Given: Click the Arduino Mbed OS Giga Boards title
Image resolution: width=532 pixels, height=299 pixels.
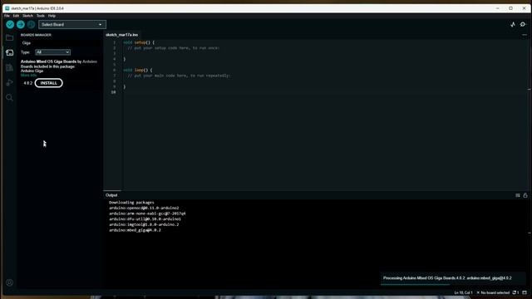Looking at the screenshot, I should pos(48,61).
